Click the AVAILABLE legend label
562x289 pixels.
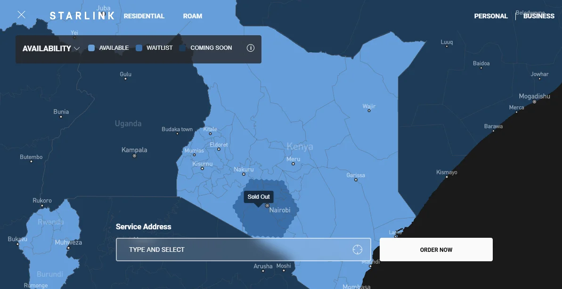pos(114,48)
